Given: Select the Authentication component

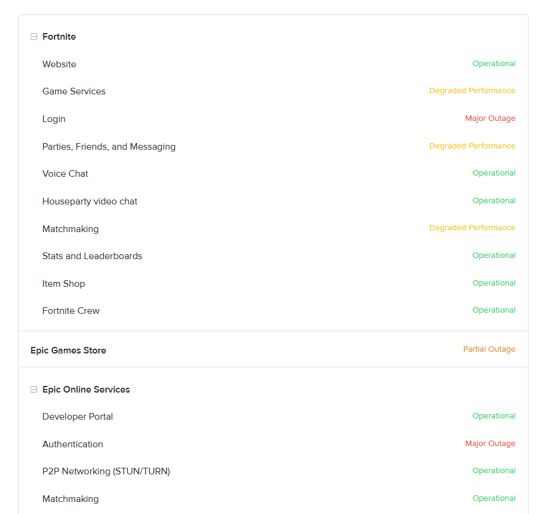Looking at the screenshot, I should pyautogui.click(x=73, y=444).
